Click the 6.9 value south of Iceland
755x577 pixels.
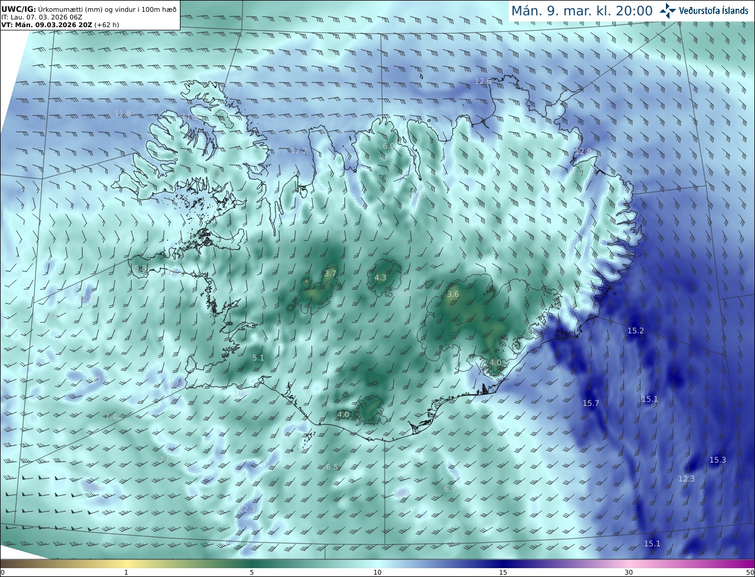(x=450, y=489)
